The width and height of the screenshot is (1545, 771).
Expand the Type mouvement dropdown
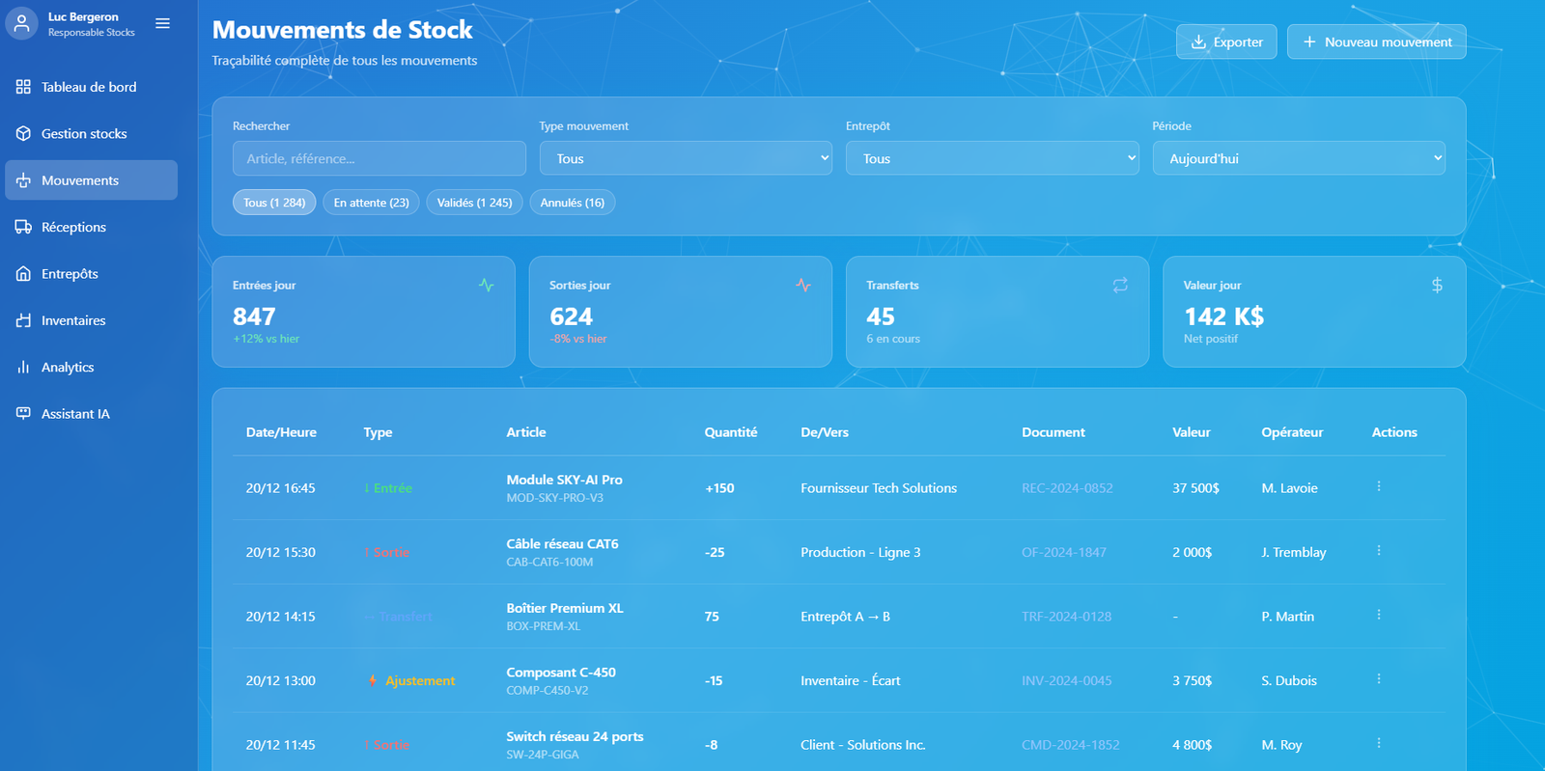tap(685, 158)
